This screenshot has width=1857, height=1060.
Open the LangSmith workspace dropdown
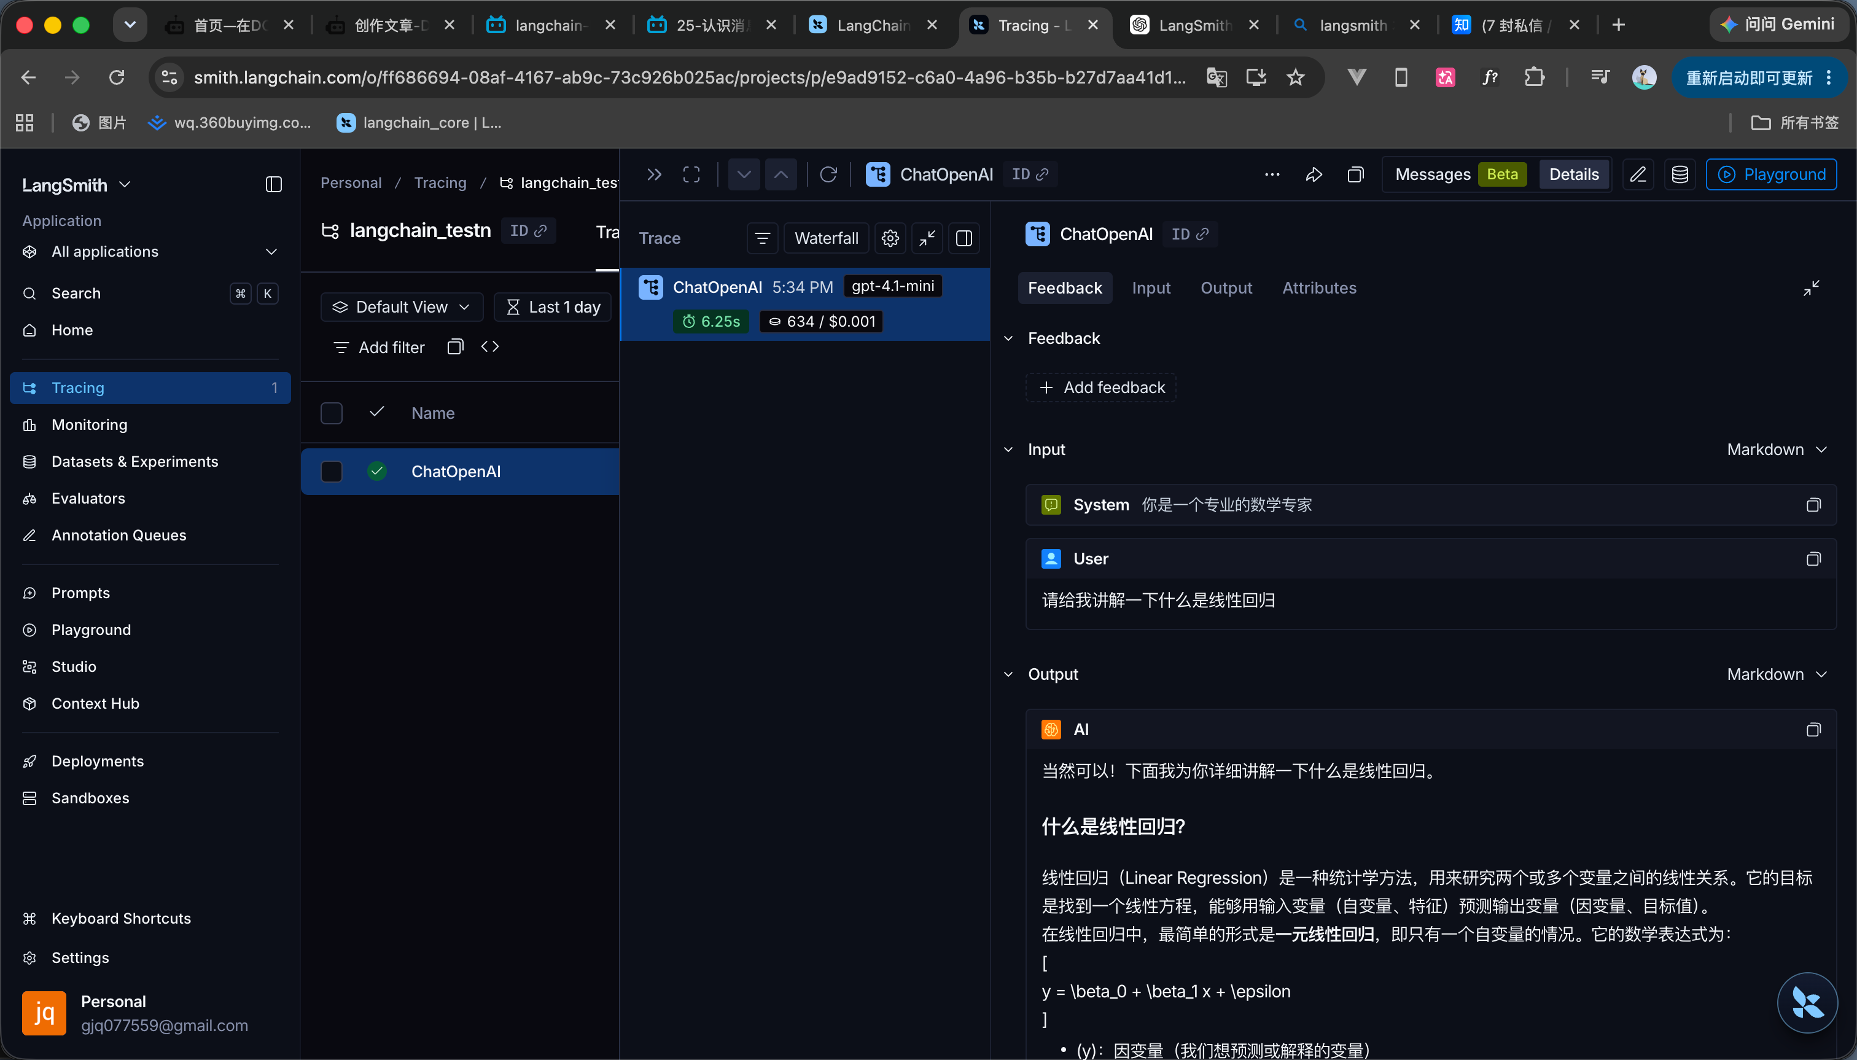(x=76, y=185)
